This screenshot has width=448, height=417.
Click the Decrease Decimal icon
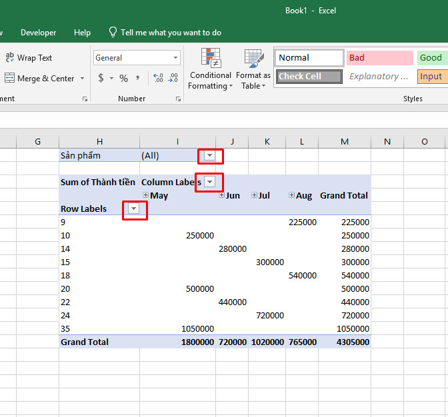coord(173,78)
